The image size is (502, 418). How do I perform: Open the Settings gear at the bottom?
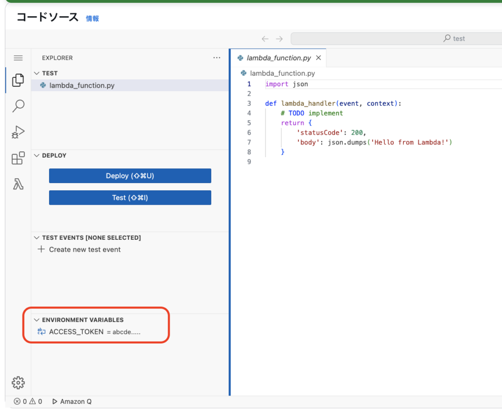tap(18, 383)
